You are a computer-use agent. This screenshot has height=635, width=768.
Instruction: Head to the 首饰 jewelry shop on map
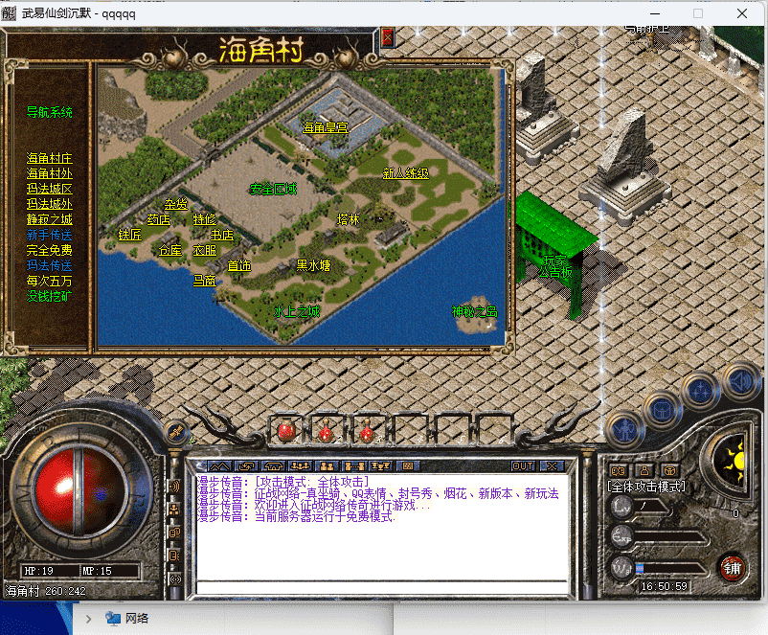click(239, 265)
